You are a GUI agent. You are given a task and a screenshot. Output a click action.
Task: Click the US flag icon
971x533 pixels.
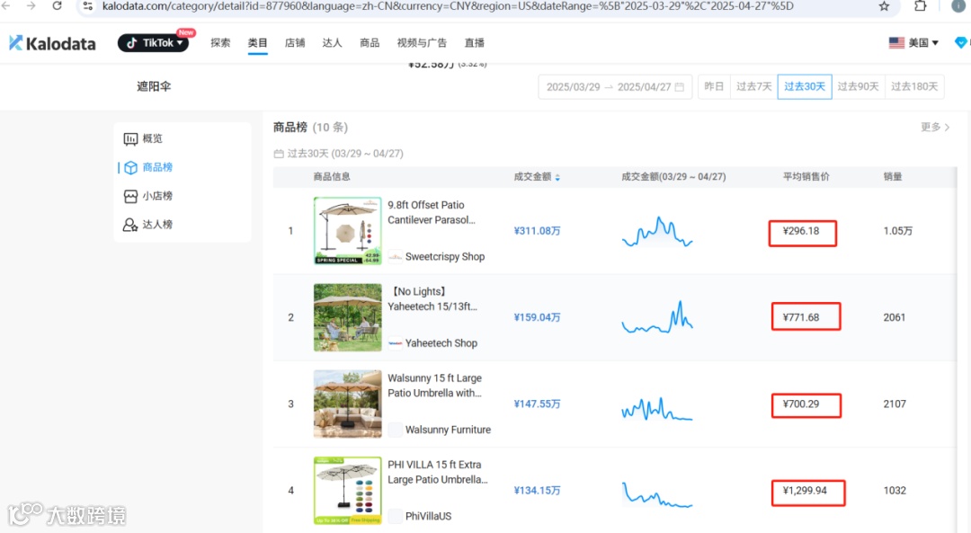896,43
